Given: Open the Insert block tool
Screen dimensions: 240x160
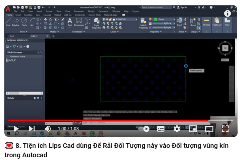Looking at the screenshot, I should click(179, 22).
